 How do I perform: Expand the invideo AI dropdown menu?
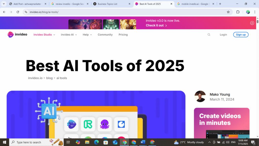pos(69,35)
